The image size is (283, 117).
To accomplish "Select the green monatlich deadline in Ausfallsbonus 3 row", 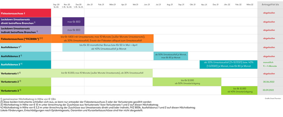I will pyautogui.click(x=269, y=62).
